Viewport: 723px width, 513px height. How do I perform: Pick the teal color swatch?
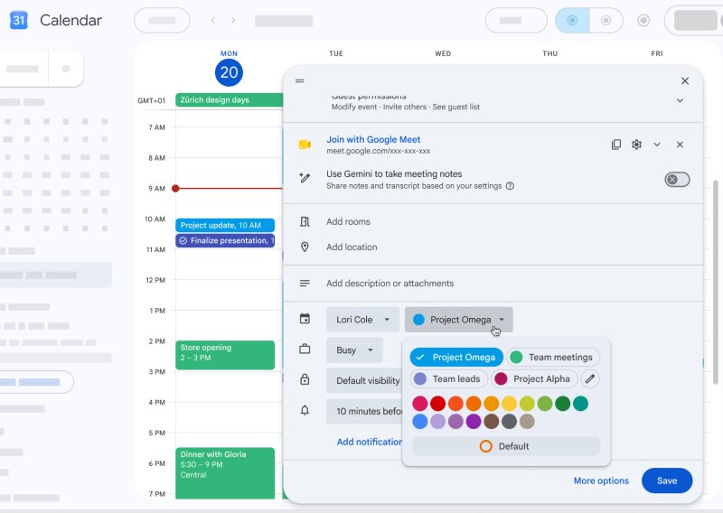point(580,404)
